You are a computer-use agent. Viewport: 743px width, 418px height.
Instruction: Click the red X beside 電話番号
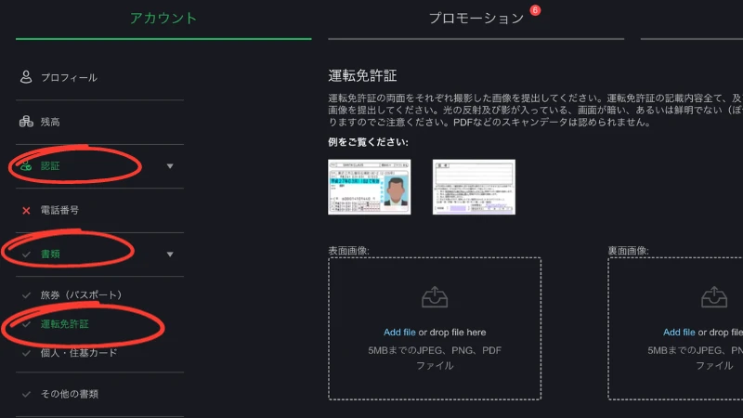coord(26,211)
